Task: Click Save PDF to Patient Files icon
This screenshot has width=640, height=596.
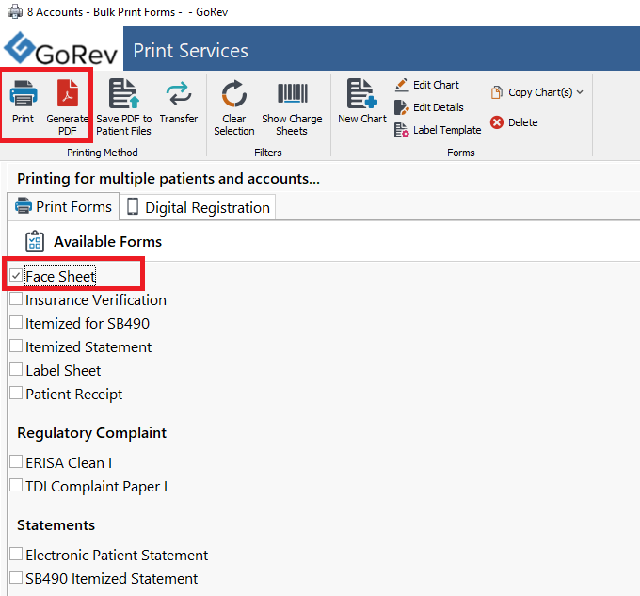Action: pyautogui.click(x=124, y=94)
